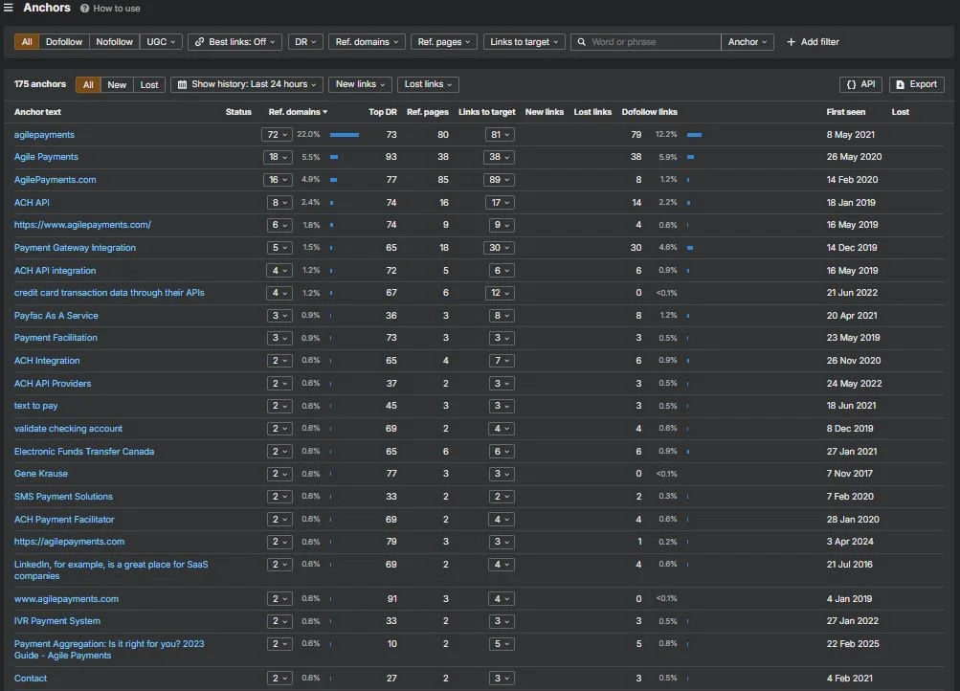The width and height of the screenshot is (960, 691).
Task: Click the API button
Action: pyautogui.click(x=860, y=84)
